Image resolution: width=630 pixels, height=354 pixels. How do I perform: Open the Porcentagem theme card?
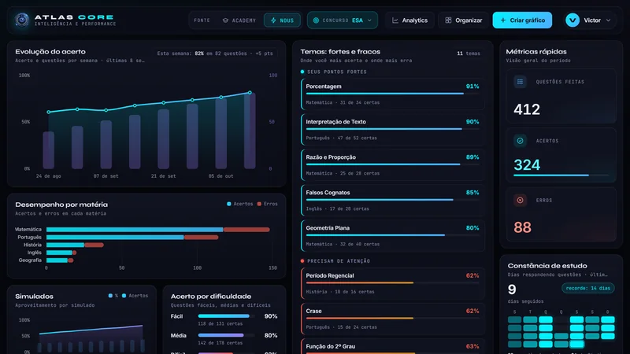point(392,94)
